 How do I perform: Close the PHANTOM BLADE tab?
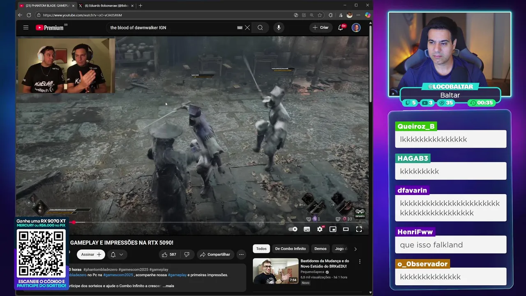[x=73, y=6]
